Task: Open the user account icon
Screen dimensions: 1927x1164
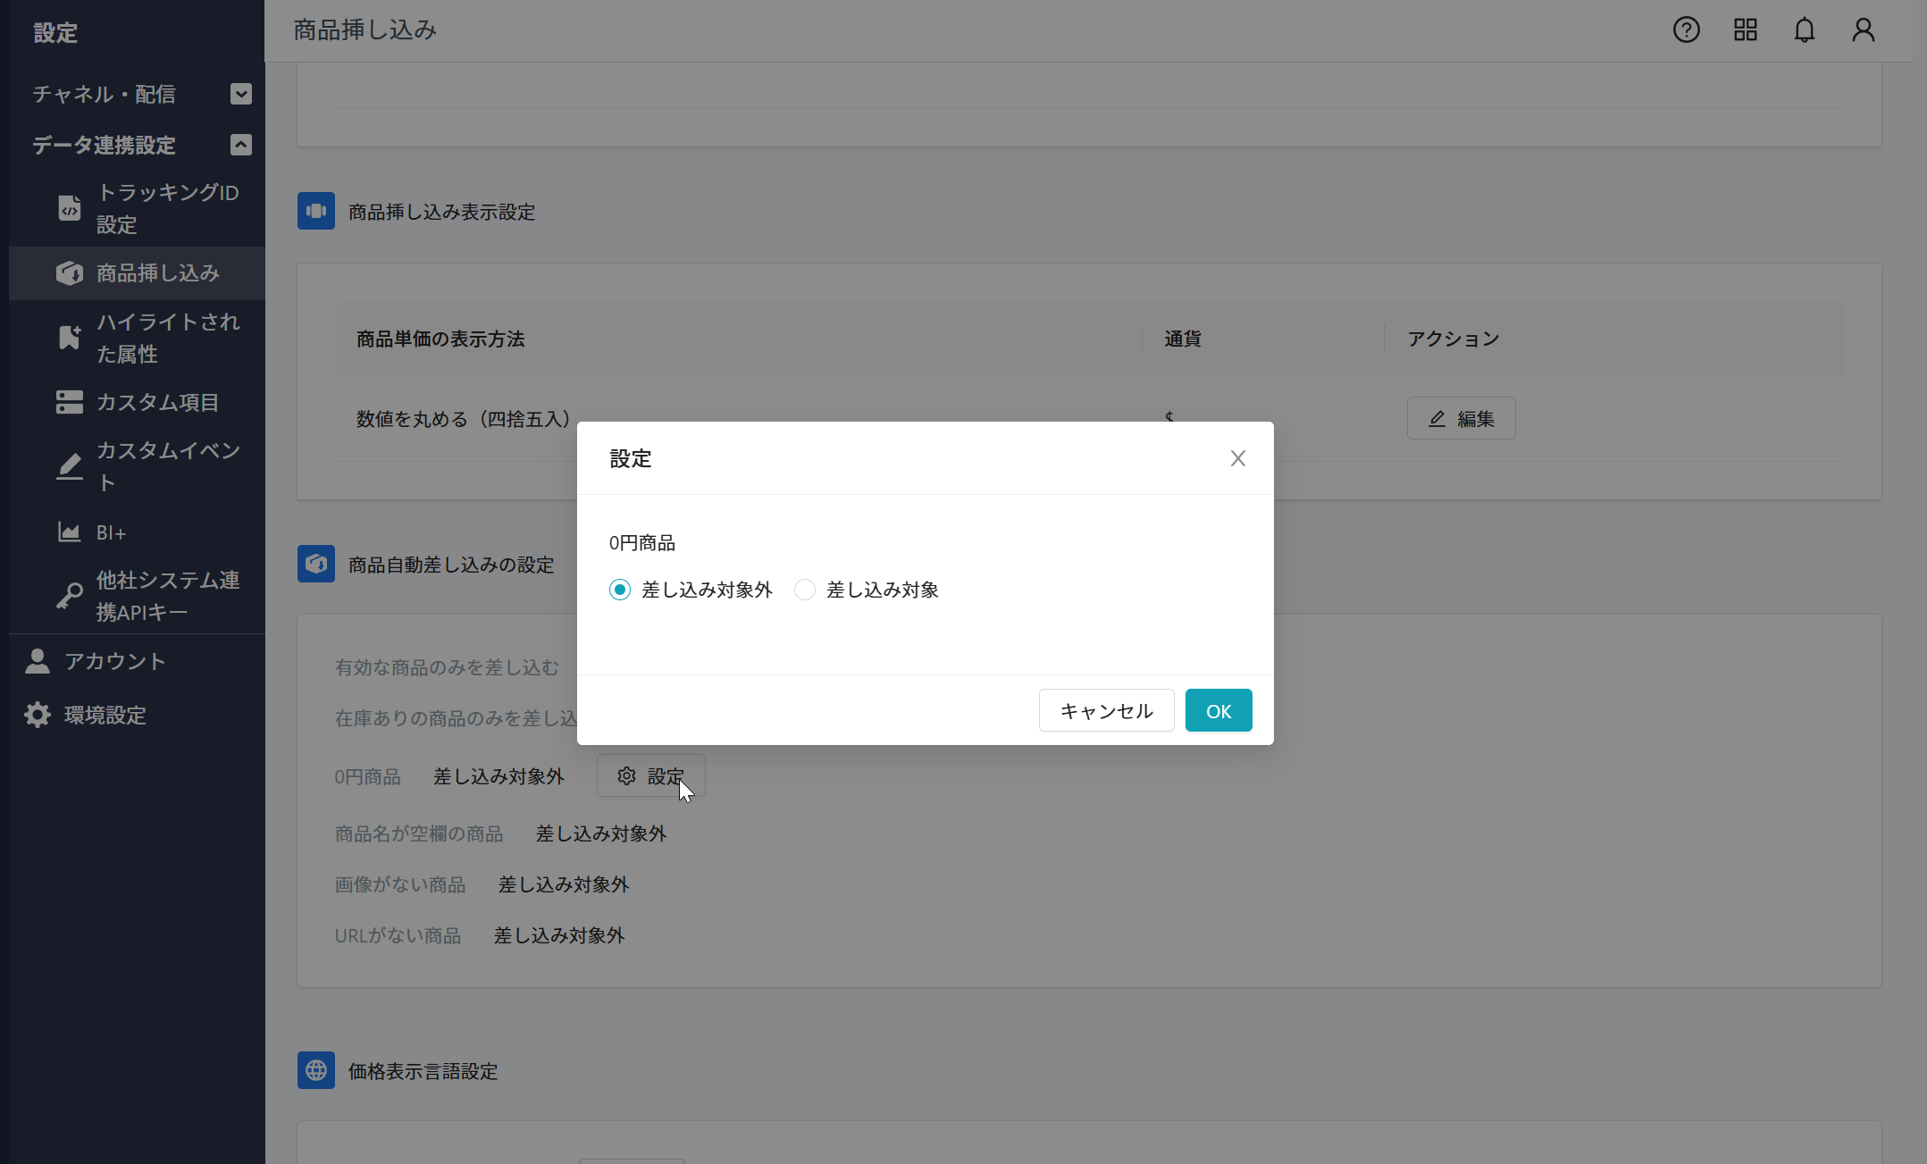Action: coord(1864,29)
